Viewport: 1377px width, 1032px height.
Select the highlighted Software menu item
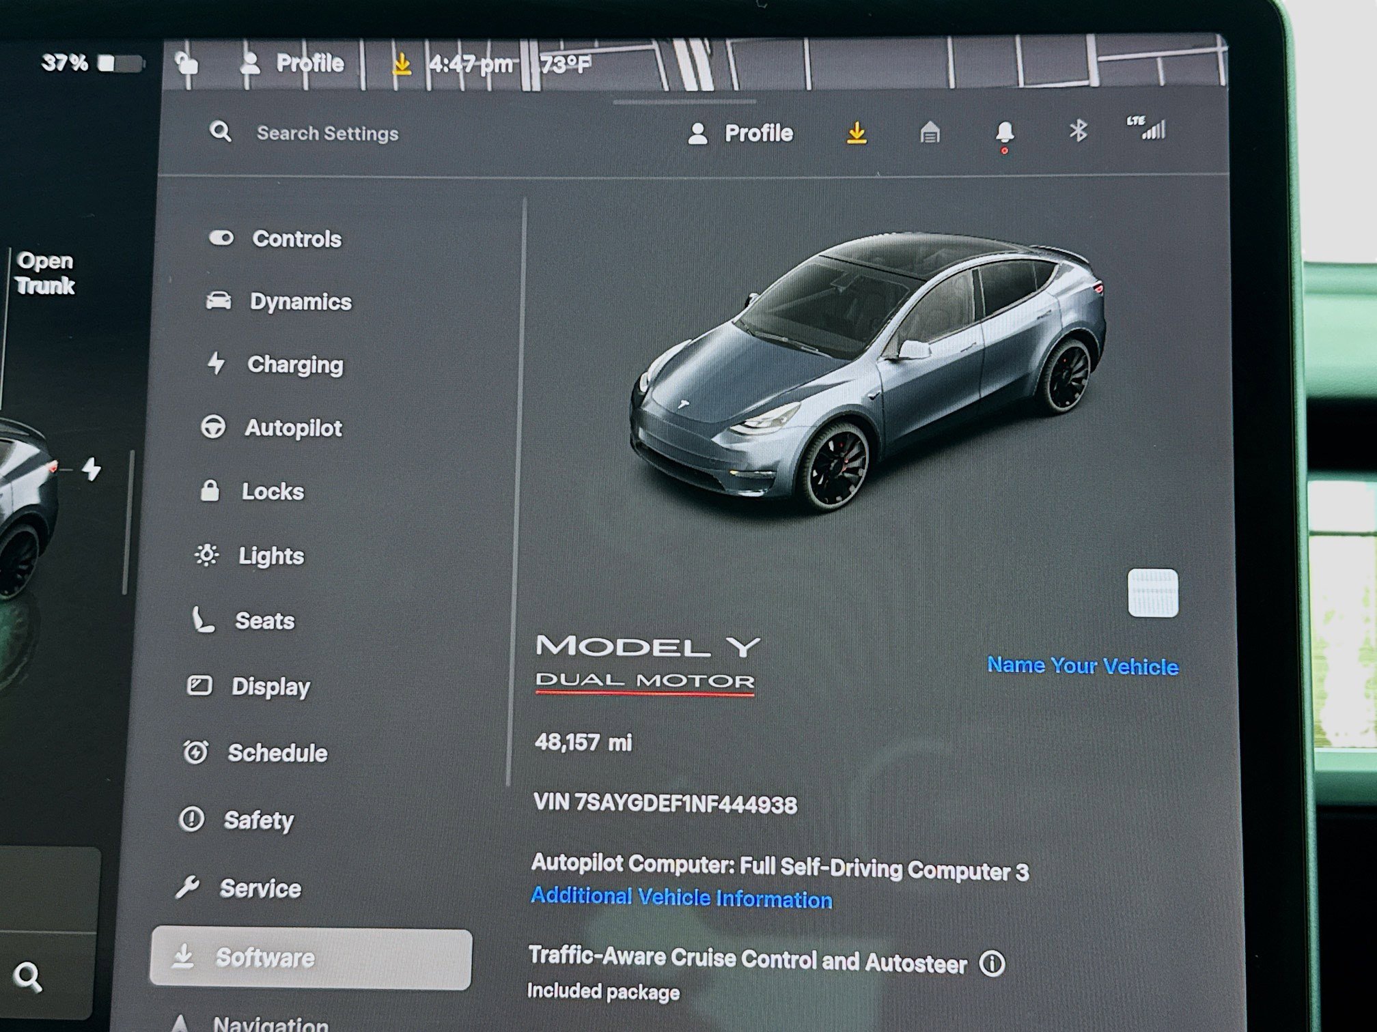[x=311, y=958]
